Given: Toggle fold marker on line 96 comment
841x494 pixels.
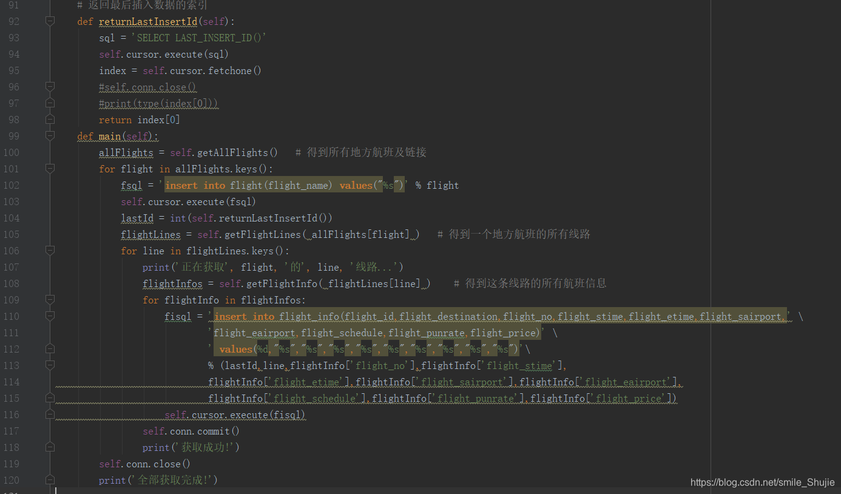Looking at the screenshot, I should click(50, 87).
